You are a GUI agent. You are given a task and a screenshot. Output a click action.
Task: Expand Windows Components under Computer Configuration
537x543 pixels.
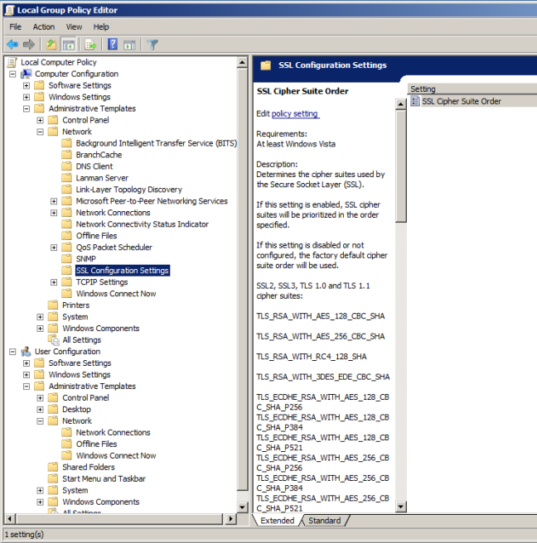[x=41, y=329]
